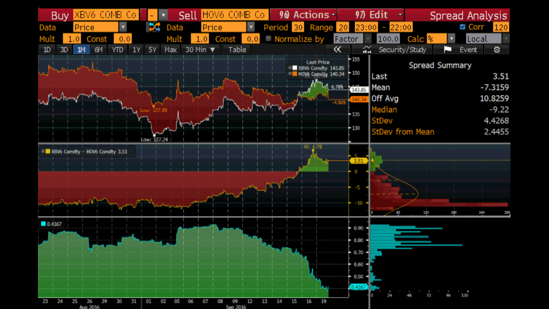This screenshot has height=309, width=549.
Task: Click the start time 23:00 field
Action: click(366, 27)
